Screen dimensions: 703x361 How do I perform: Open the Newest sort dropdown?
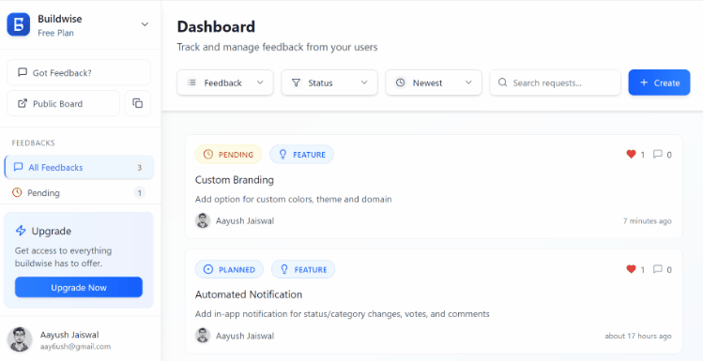pos(434,83)
